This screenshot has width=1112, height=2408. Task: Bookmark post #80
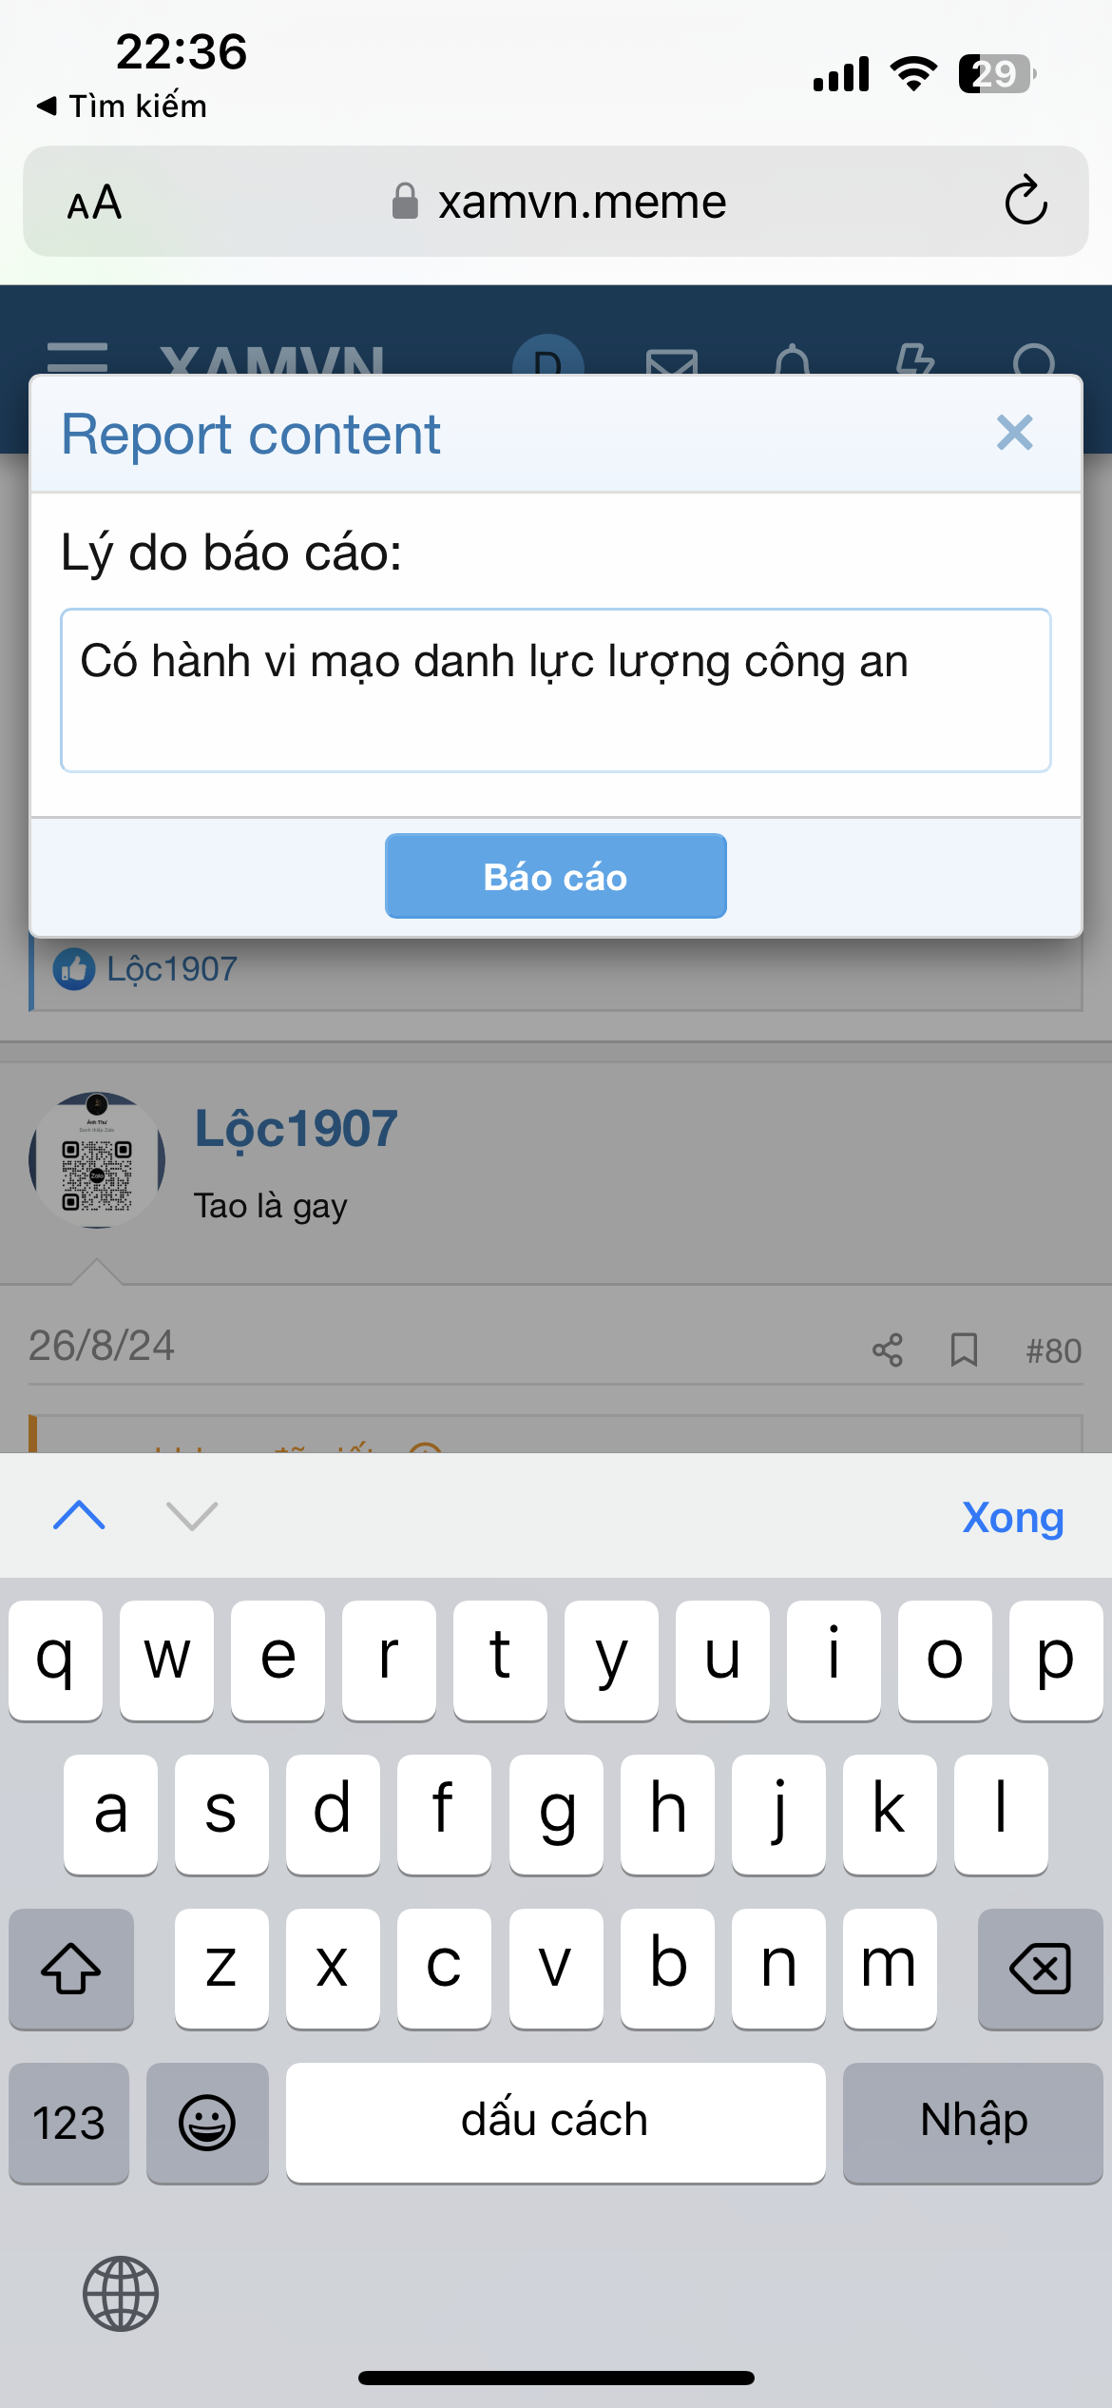(x=964, y=1350)
